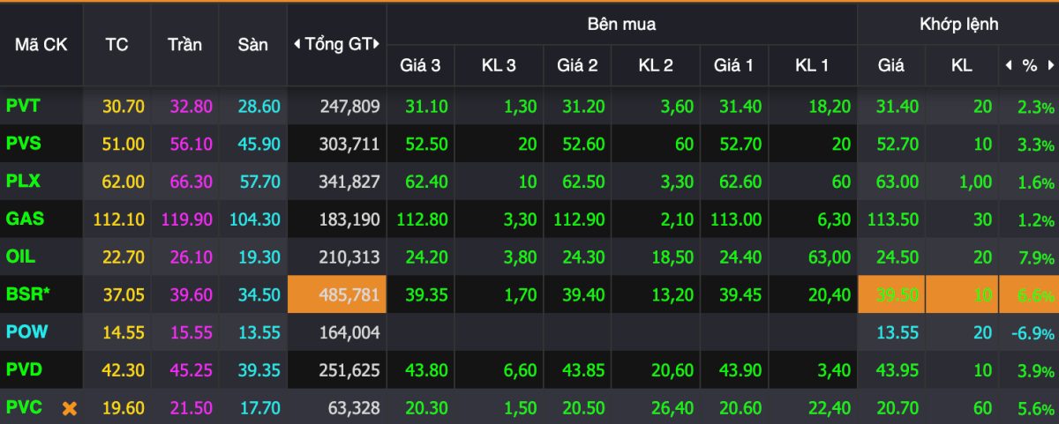Click the orange-highlighted BSR matched price 39.50
The height and width of the screenshot is (424, 1059).
pos(898,294)
